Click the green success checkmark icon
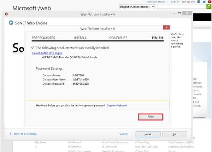 33,47
